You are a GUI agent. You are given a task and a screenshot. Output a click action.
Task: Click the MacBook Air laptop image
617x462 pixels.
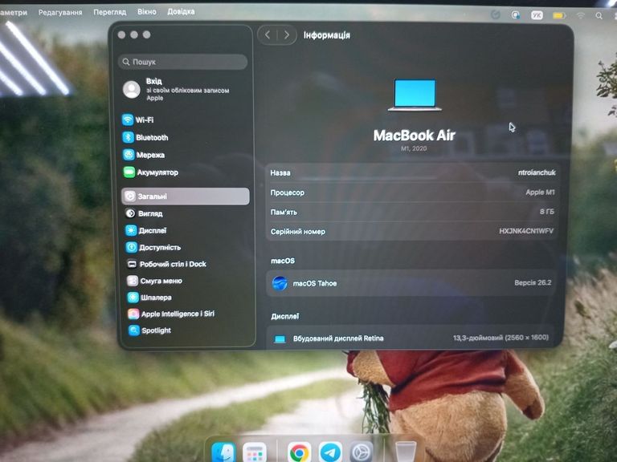(x=415, y=95)
